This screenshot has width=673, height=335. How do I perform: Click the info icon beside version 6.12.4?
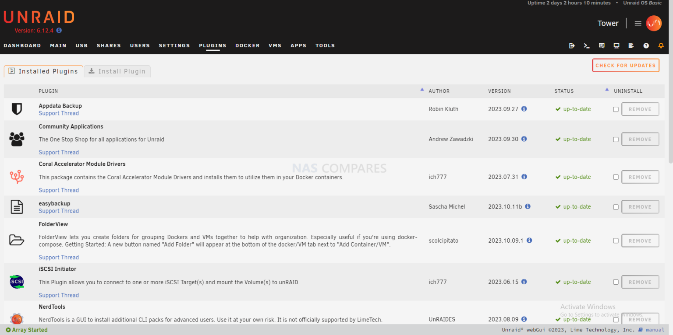pos(59,31)
